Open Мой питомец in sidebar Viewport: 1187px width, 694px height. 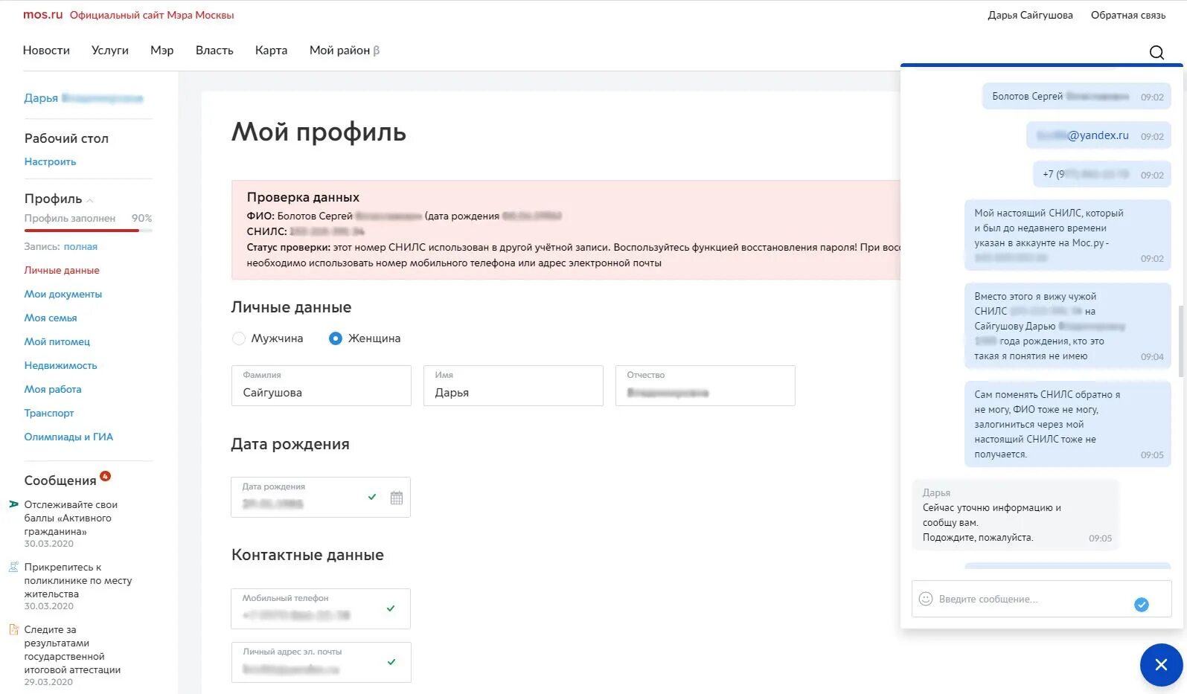(57, 341)
